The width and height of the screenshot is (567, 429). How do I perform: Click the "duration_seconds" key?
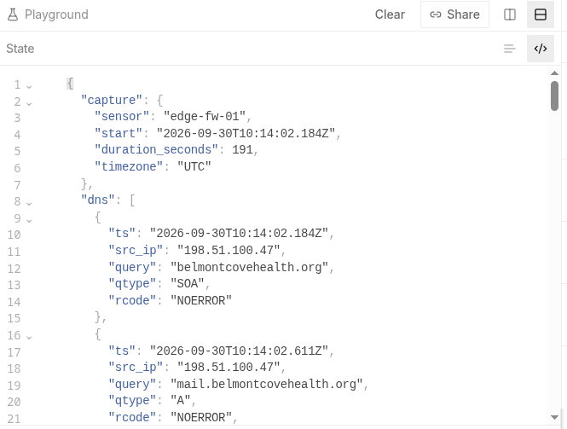point(156,150)
